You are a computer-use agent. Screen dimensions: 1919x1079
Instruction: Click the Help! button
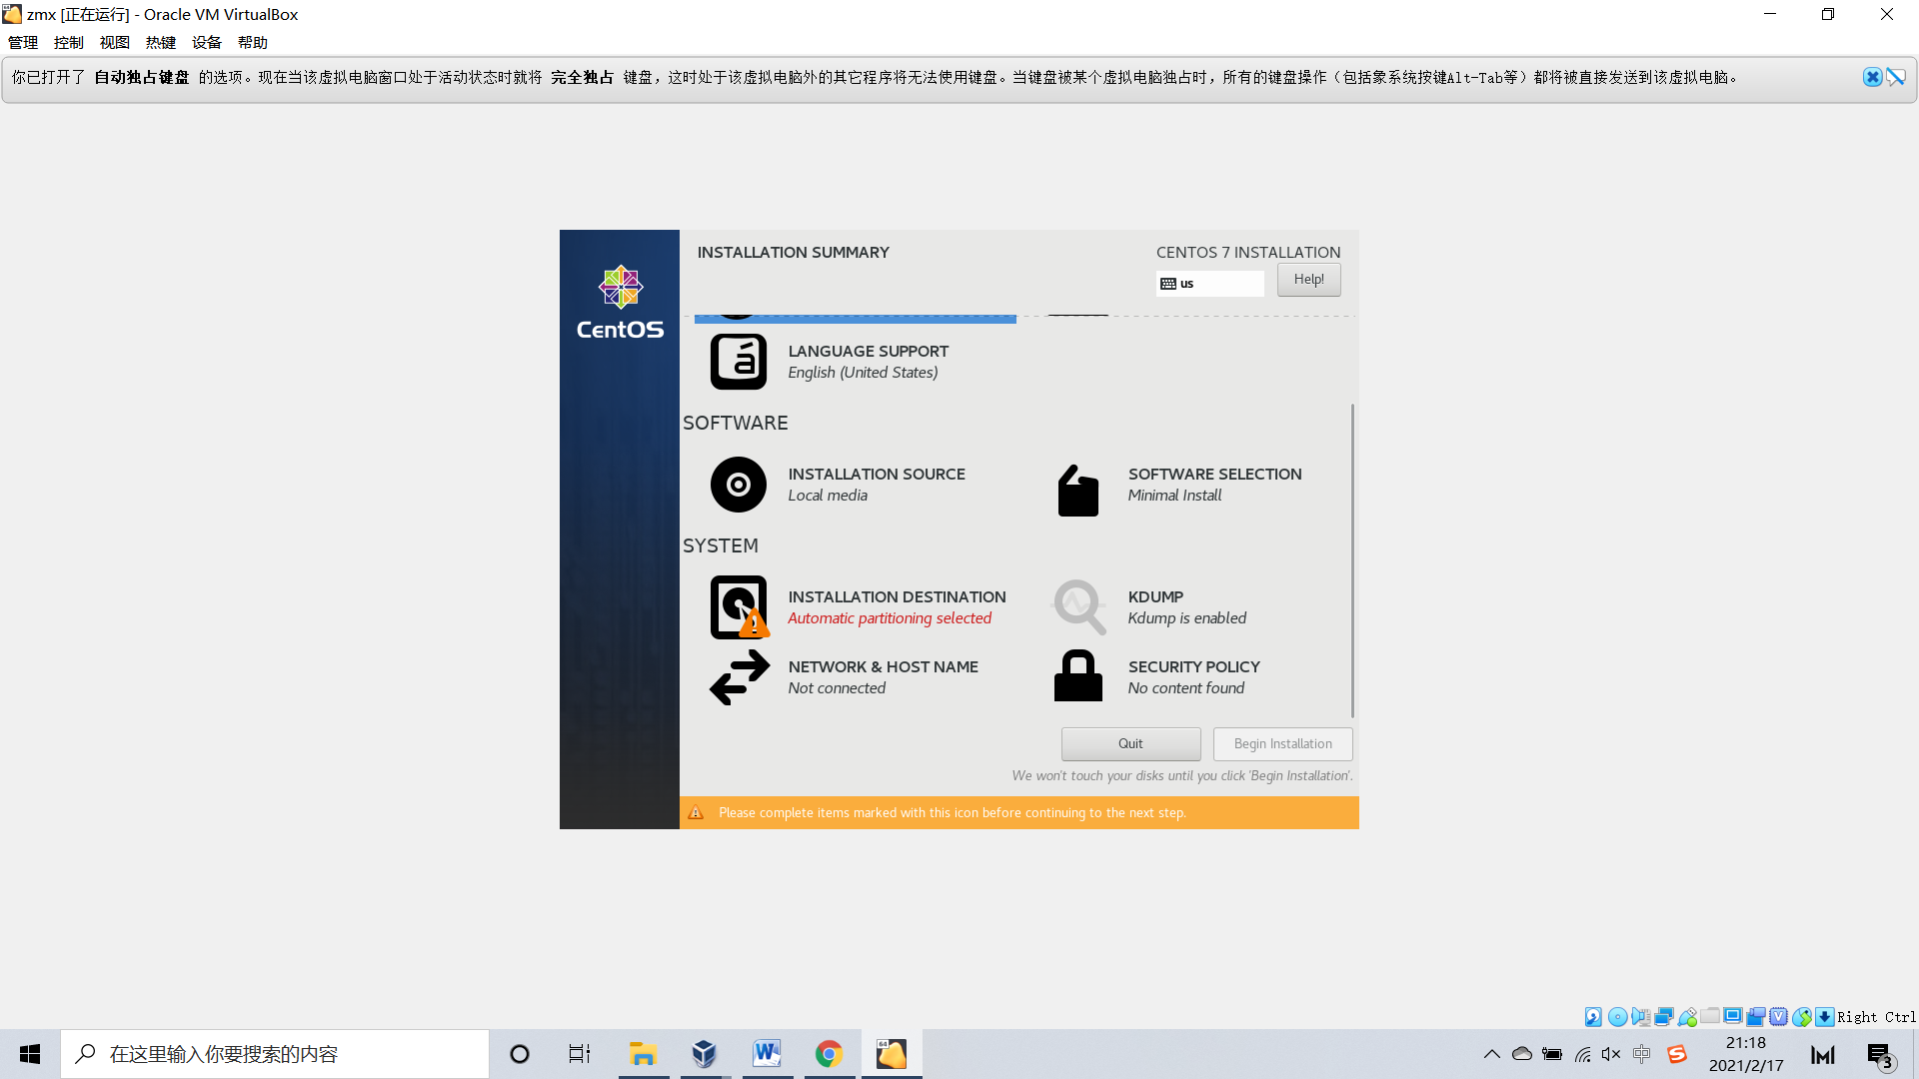1308,280
